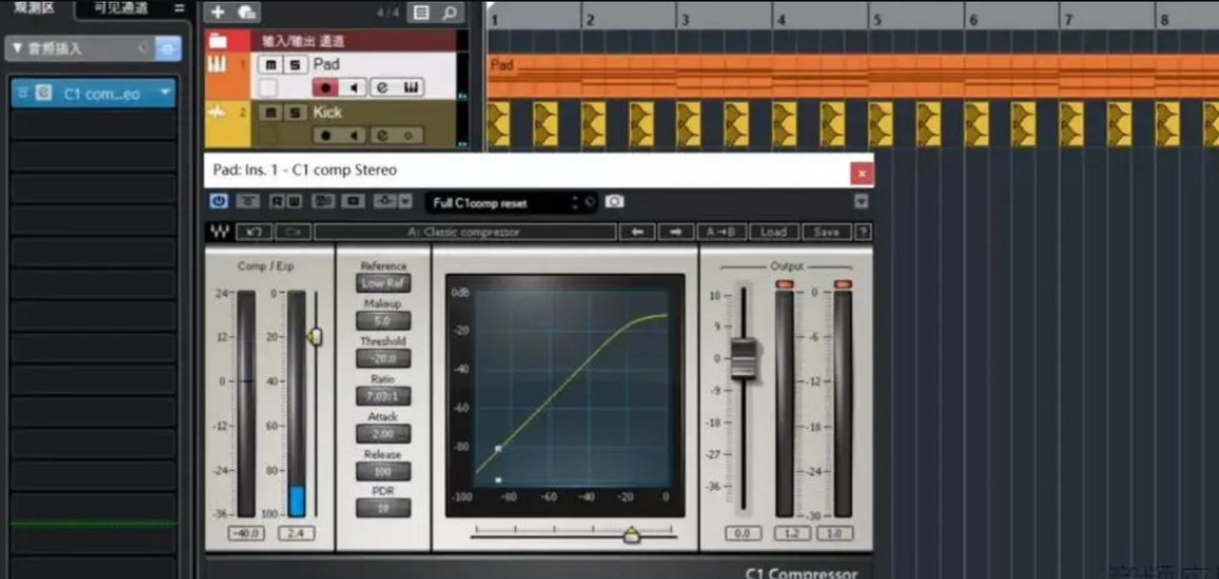Viewport: 1219px width, 579px height.
Task: Click the Low Ref reference button
Action: click(384, 283)
